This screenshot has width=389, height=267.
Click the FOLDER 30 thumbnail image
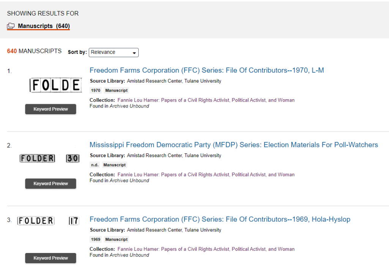(49, 159)
